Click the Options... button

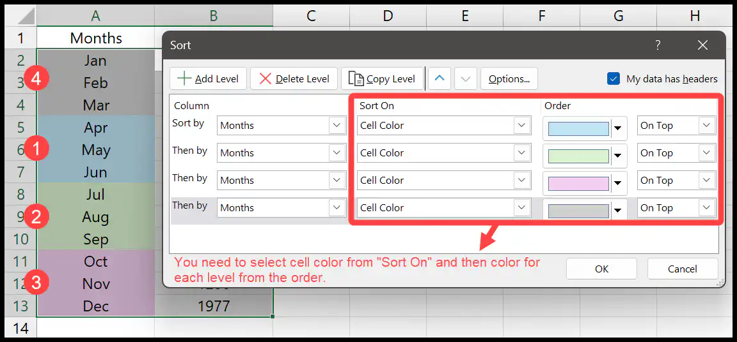point(509,78)
